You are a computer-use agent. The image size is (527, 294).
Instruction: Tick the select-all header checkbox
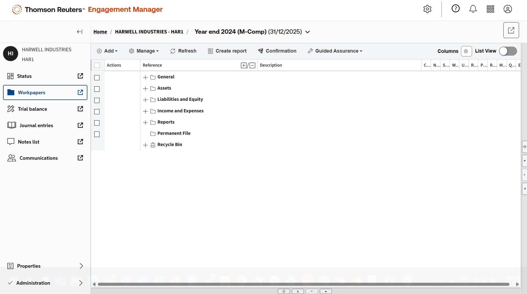pos(97,65)
